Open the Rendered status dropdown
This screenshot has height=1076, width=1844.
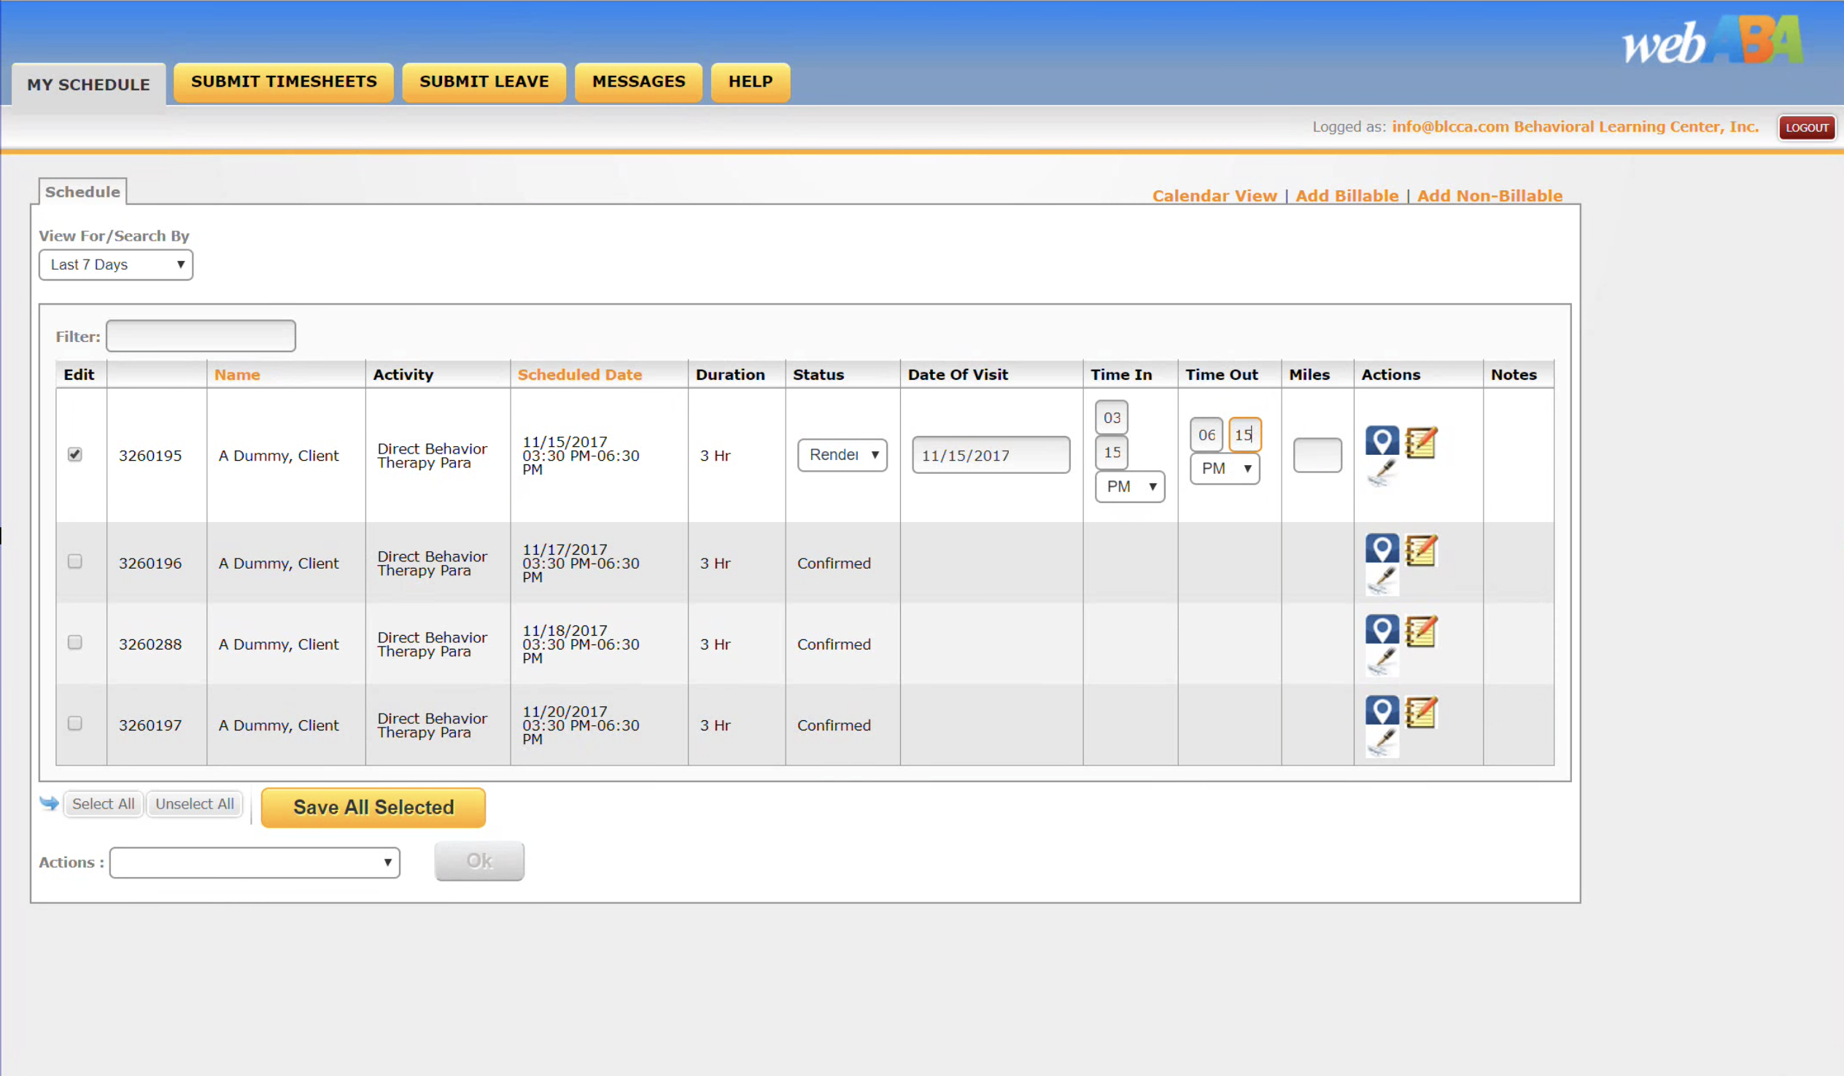coord(842,455)
